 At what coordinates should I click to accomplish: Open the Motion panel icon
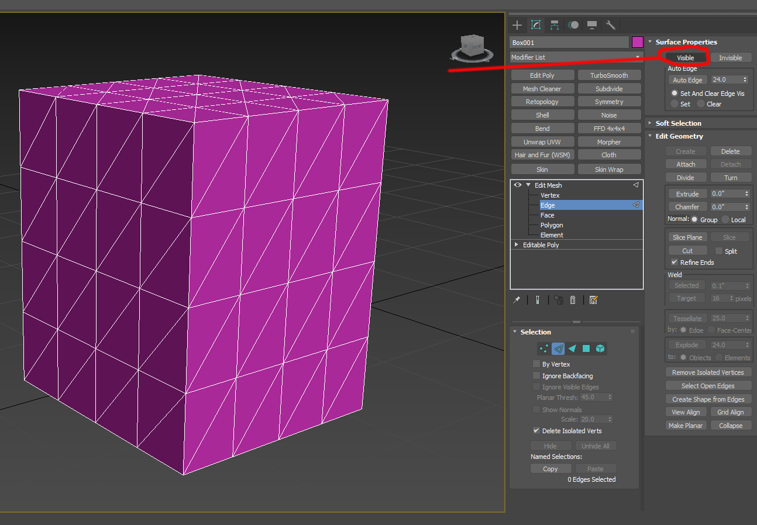point(573,25)
